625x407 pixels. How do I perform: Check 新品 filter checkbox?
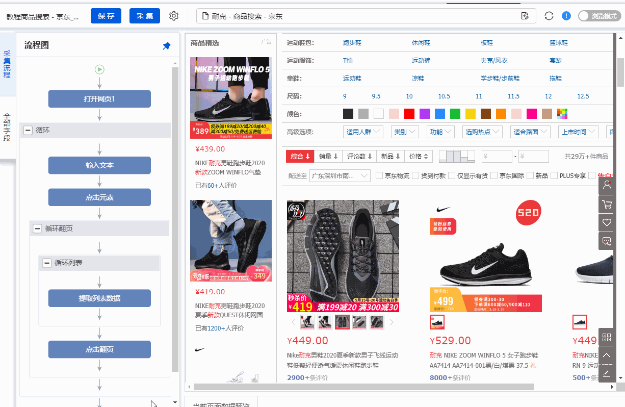(530, 175)
